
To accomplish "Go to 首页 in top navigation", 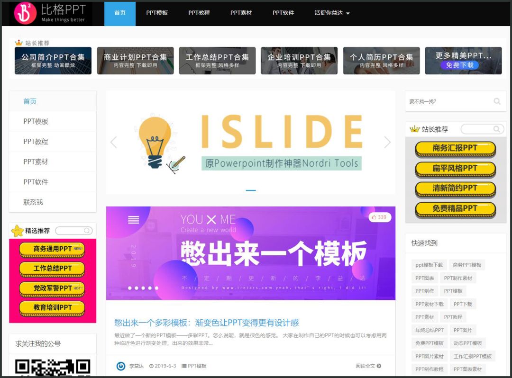I will point(120,13).
